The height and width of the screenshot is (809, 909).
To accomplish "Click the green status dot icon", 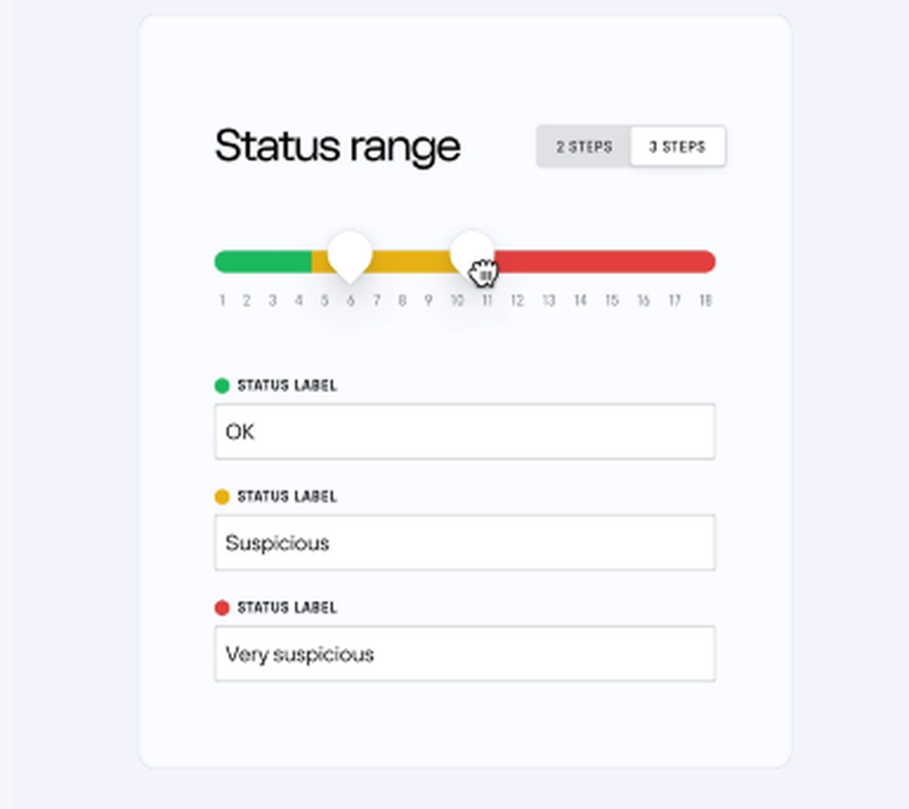I will pyautogui.click(x=222, y=385).
